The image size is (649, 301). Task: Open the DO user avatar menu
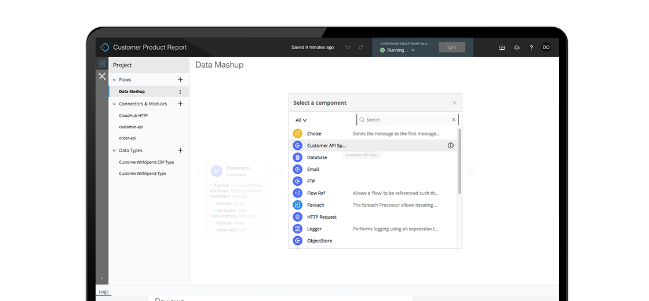point(546,47)
